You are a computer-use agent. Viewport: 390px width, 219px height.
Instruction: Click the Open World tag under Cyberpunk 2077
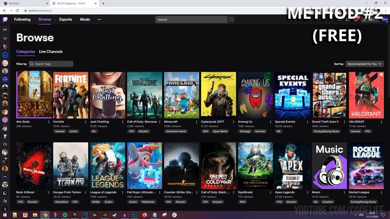pyautogui.click(x=220, y=131)
